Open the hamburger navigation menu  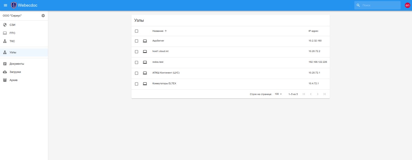(5, 5)
